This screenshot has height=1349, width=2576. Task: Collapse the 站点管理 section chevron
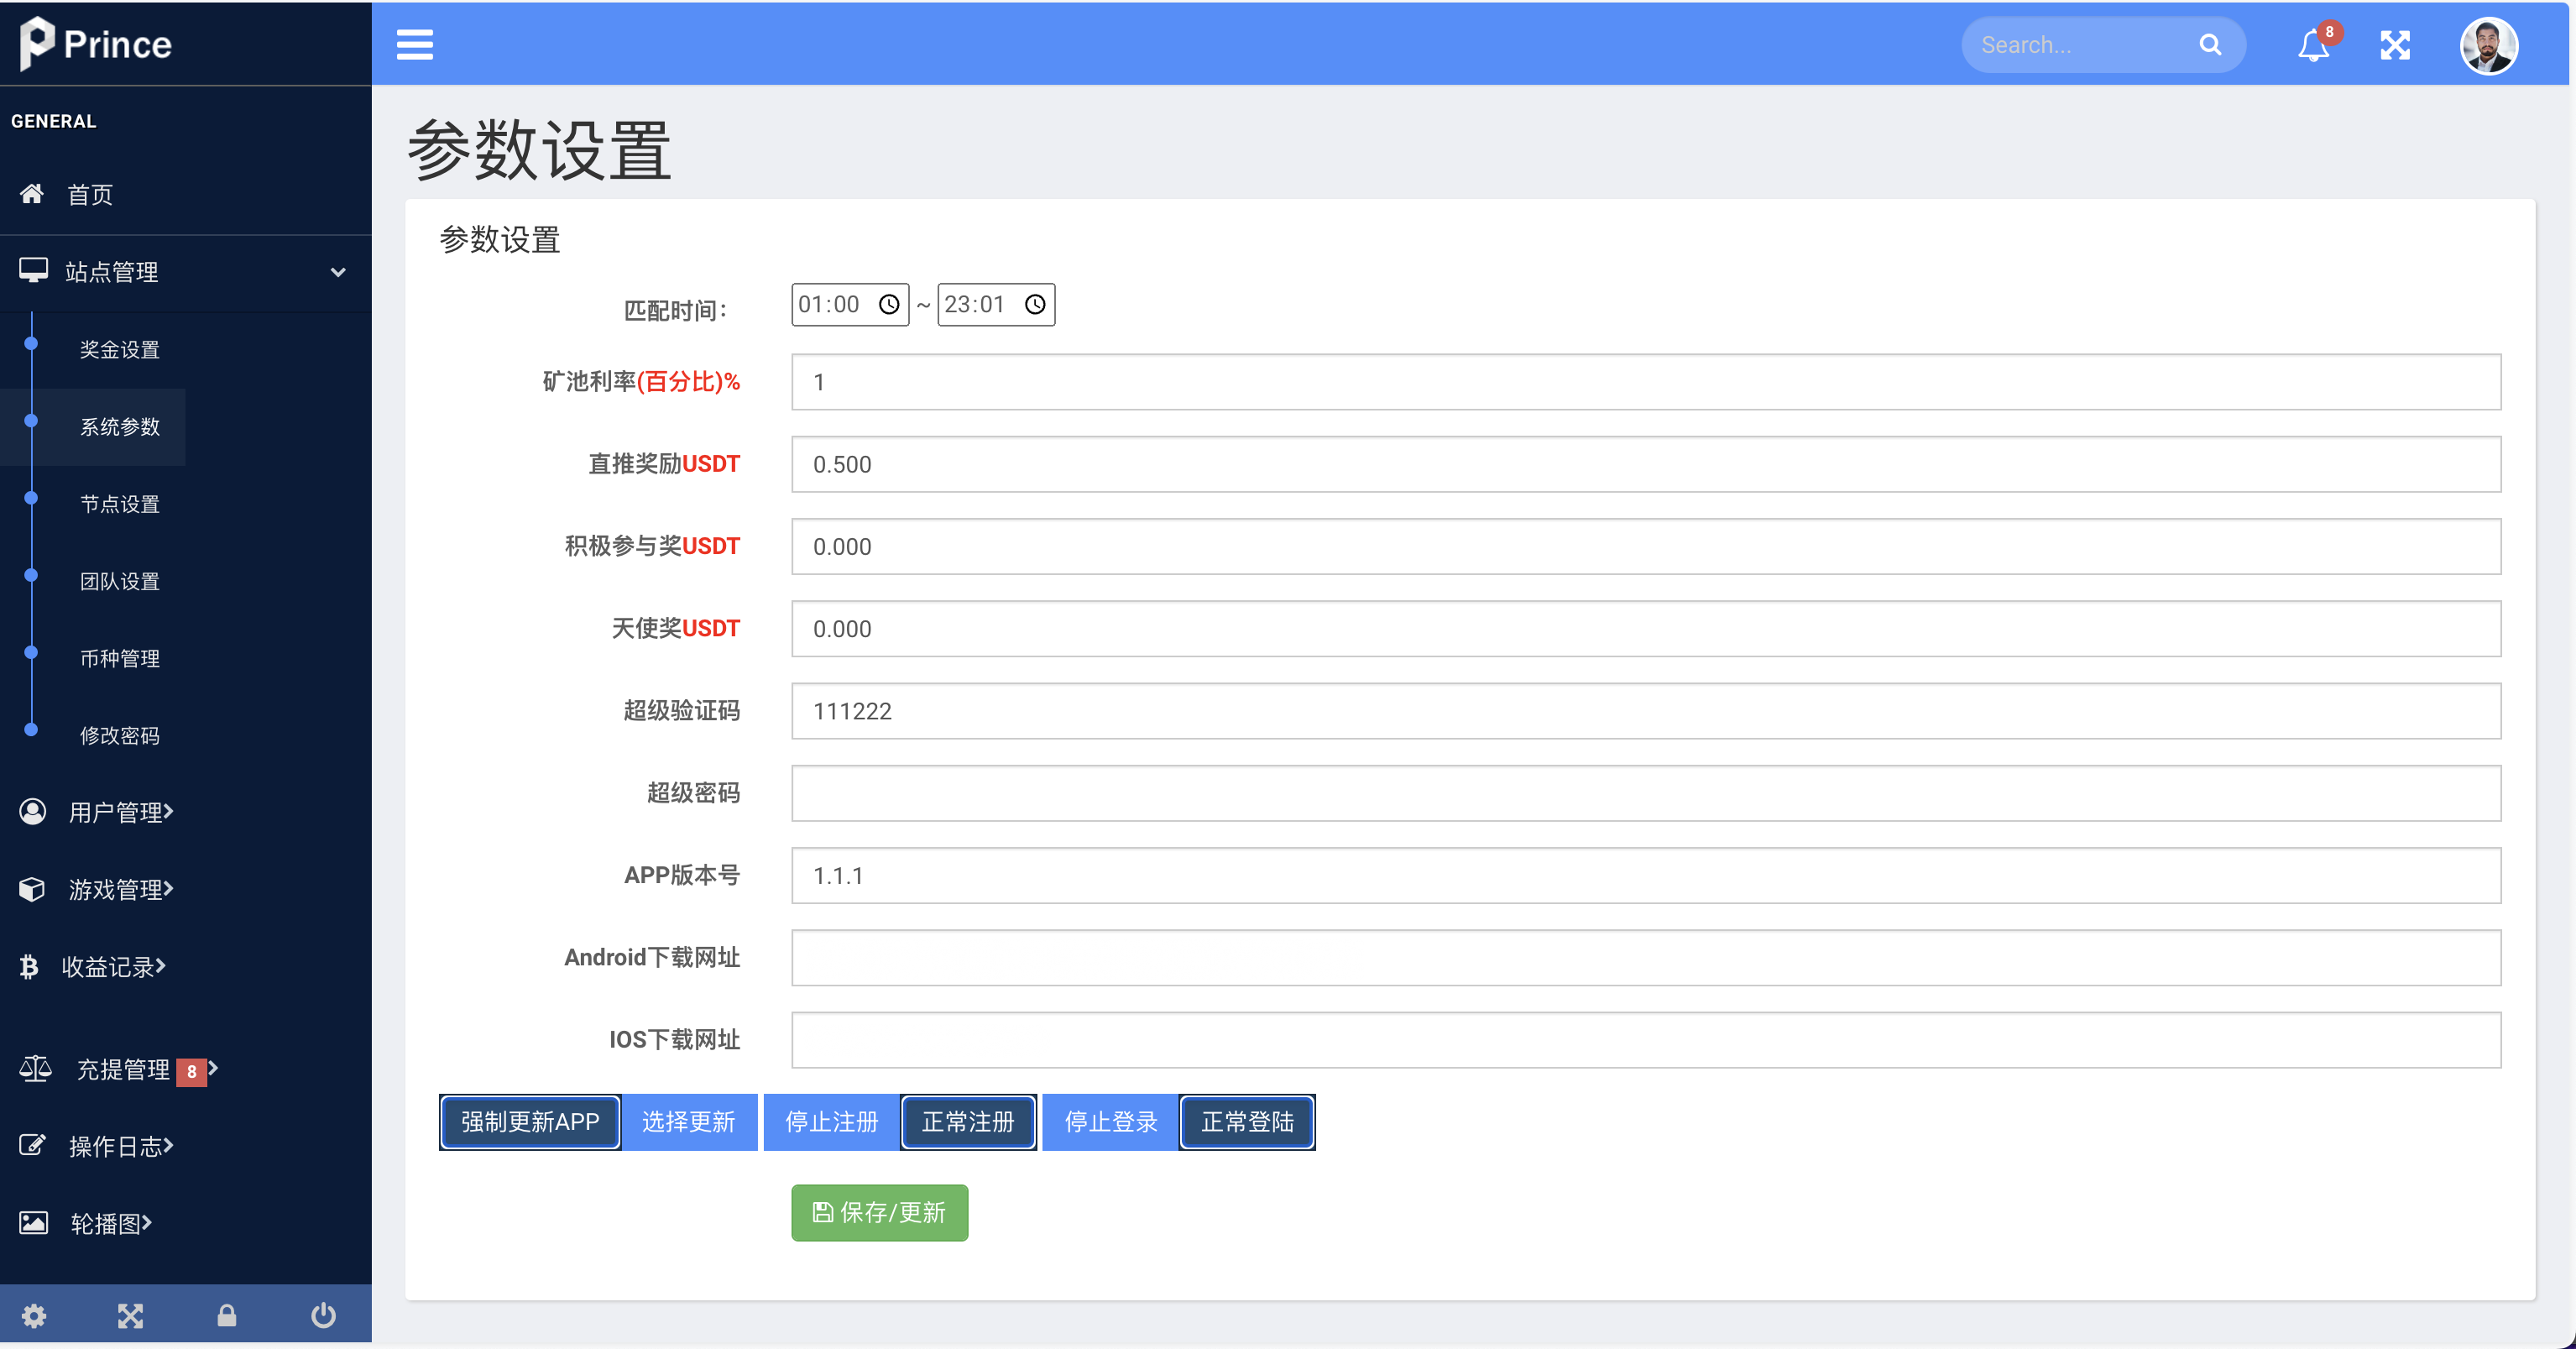coord(338,272)
